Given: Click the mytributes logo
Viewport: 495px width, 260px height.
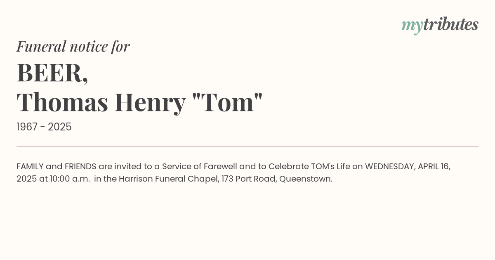Looking at the screenshot, I should point(440,25).
